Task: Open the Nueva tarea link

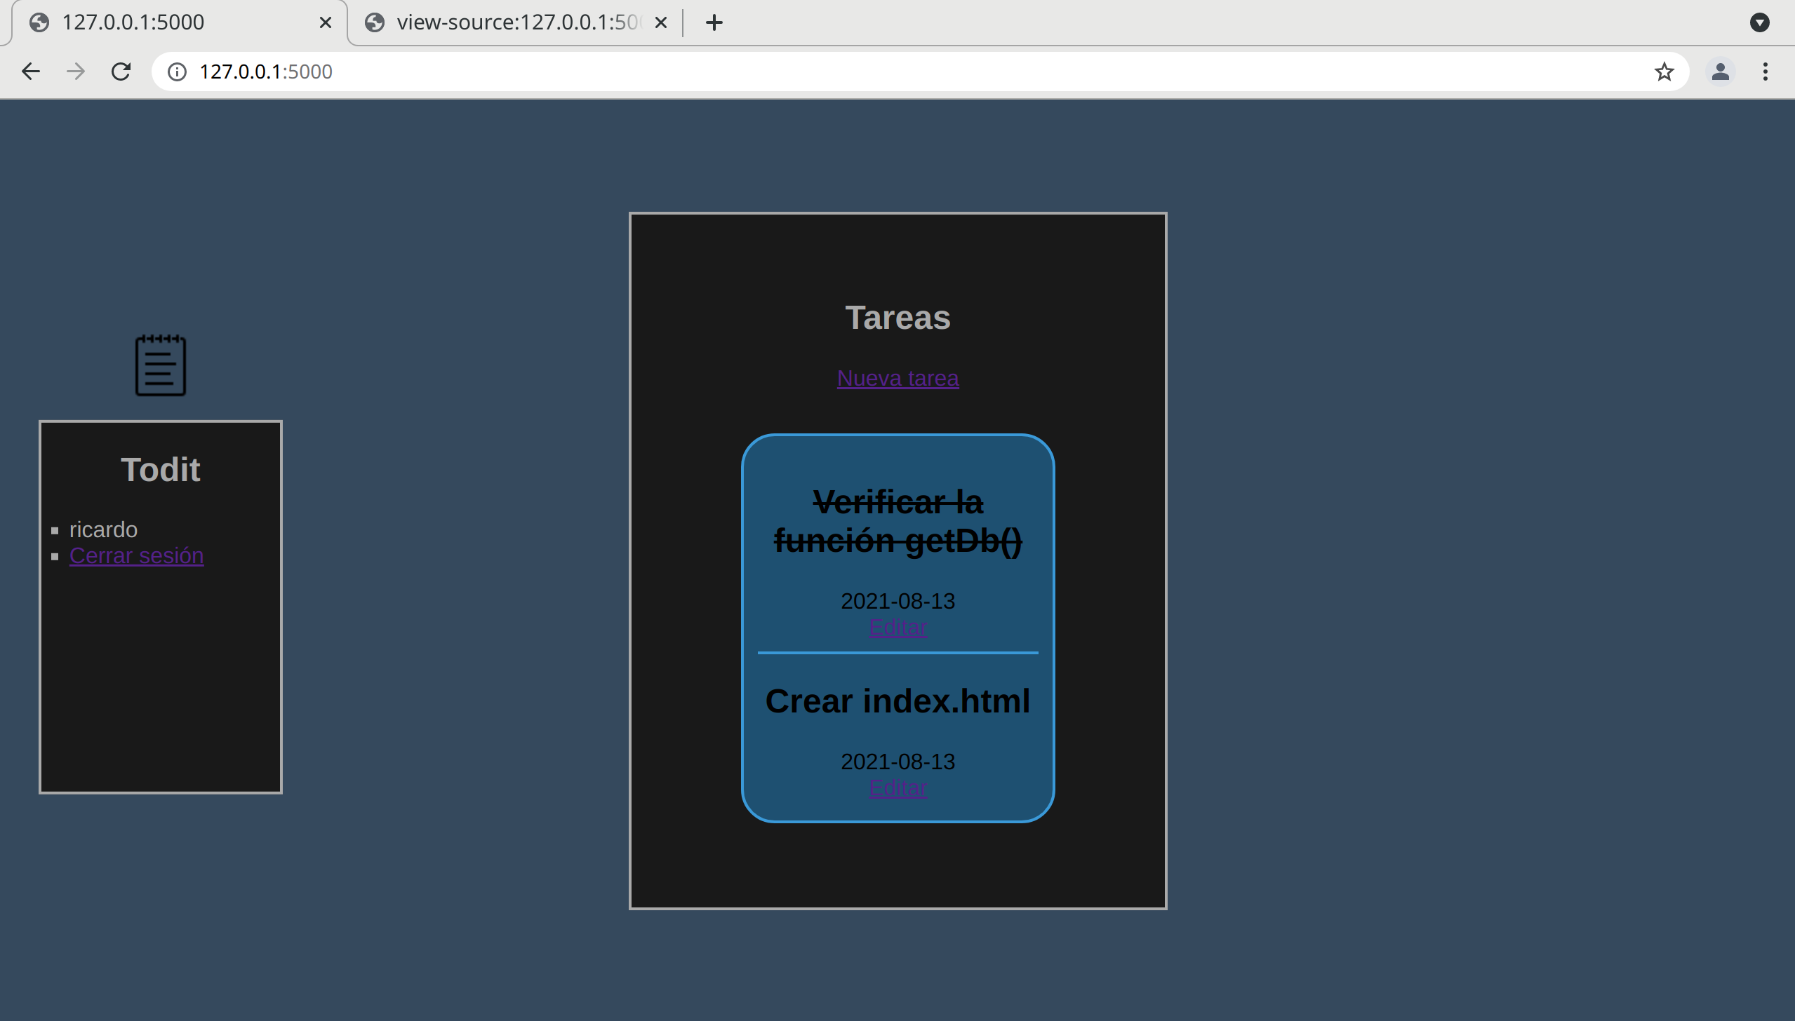Action: click(x=897, y=378)
